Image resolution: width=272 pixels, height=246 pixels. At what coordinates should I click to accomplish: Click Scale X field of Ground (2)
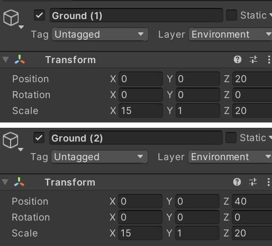click(x=140, y=233)
